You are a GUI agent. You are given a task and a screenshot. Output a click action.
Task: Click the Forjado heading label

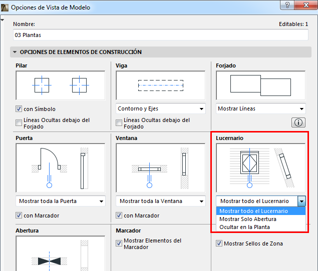[226, 65]
